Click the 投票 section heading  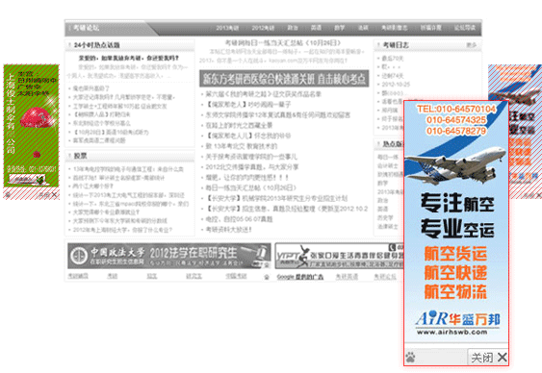[x=80, y=156]
